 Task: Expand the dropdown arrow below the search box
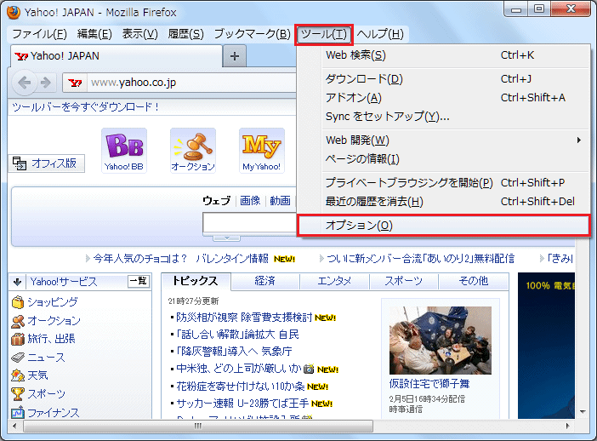(226, 238)
